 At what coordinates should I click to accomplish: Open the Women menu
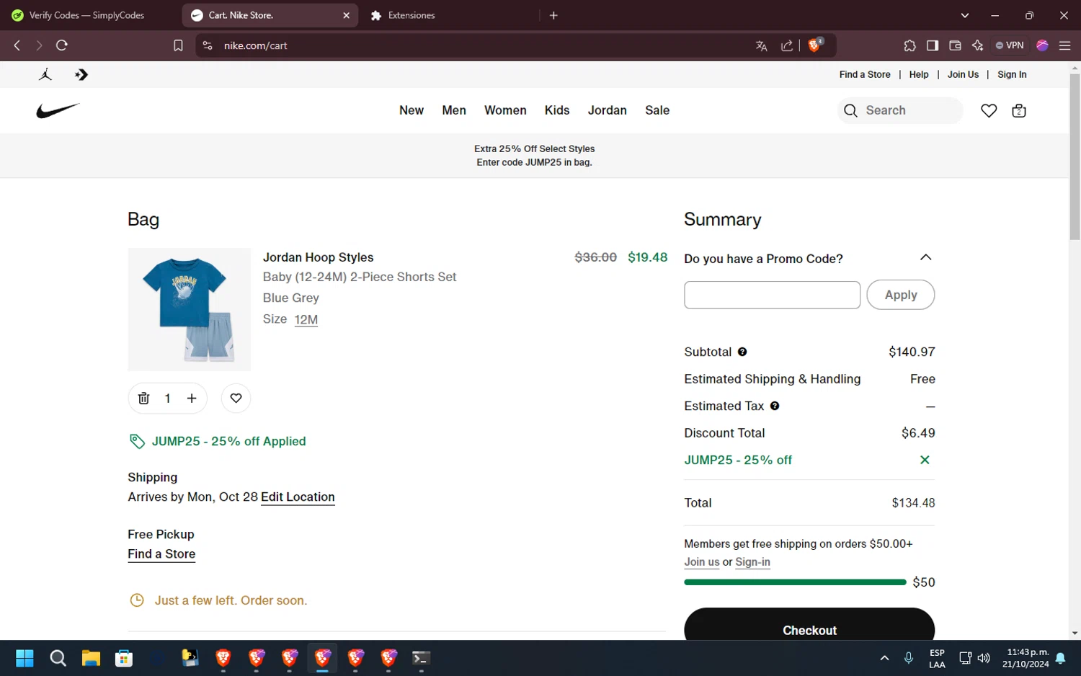[x=505, y=110]
